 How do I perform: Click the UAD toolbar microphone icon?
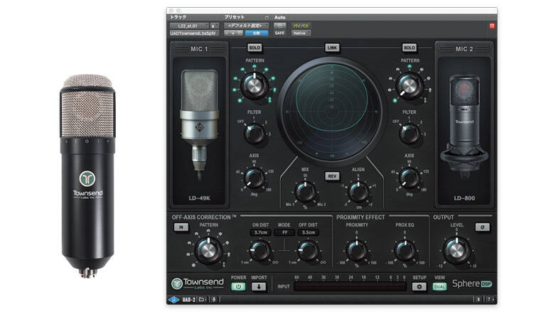click(214, 300)
